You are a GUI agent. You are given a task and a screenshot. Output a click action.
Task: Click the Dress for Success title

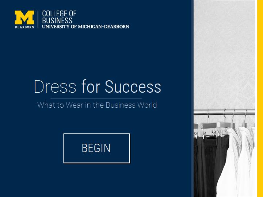pos(97,87)
